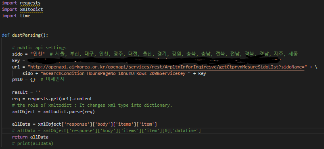This screenshot has height=149, width=324.
Task: Click the dustParsing function name
Action: click(x=26, y=35)
